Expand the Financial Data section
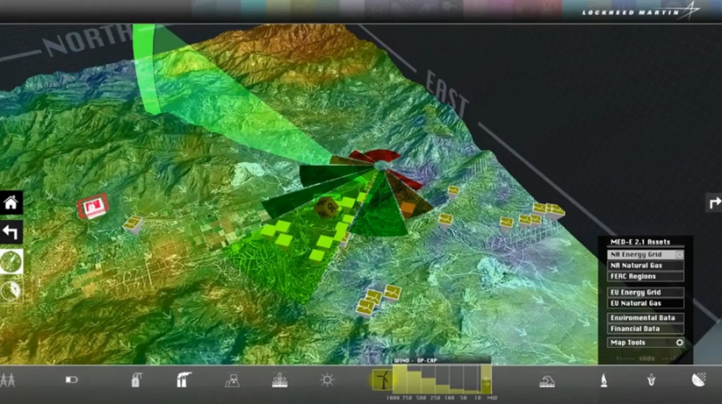This screenshot has width=722, height=404. click(x=645, y=329)
